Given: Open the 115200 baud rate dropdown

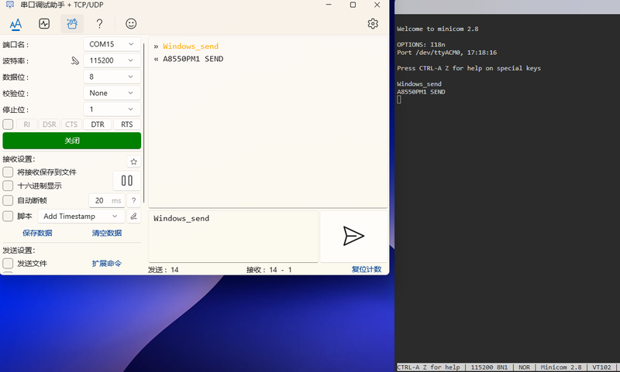Looking at the screenshot, I should pyautogui.click(x=112, y=60).
